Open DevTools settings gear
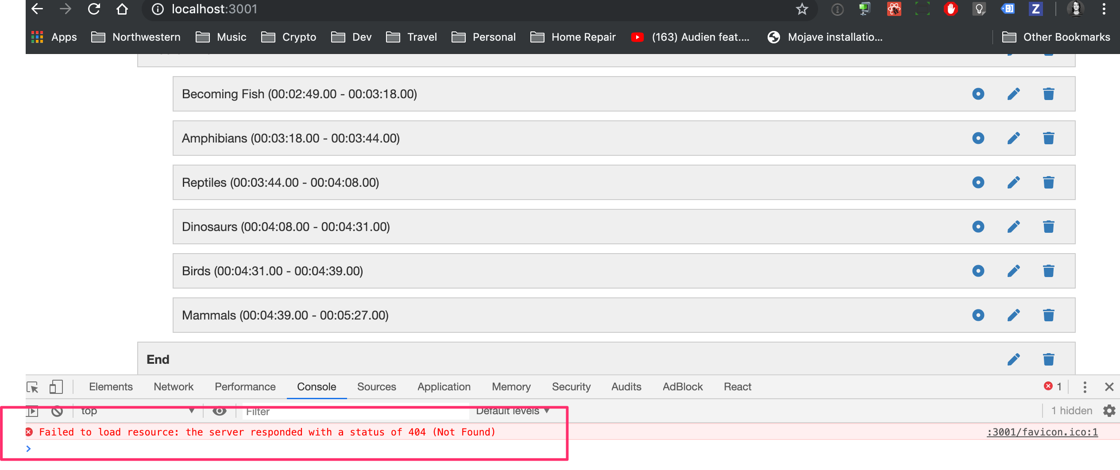Image resolution: width=1120 pixels, height=470 pixels. coord(1109,411)
